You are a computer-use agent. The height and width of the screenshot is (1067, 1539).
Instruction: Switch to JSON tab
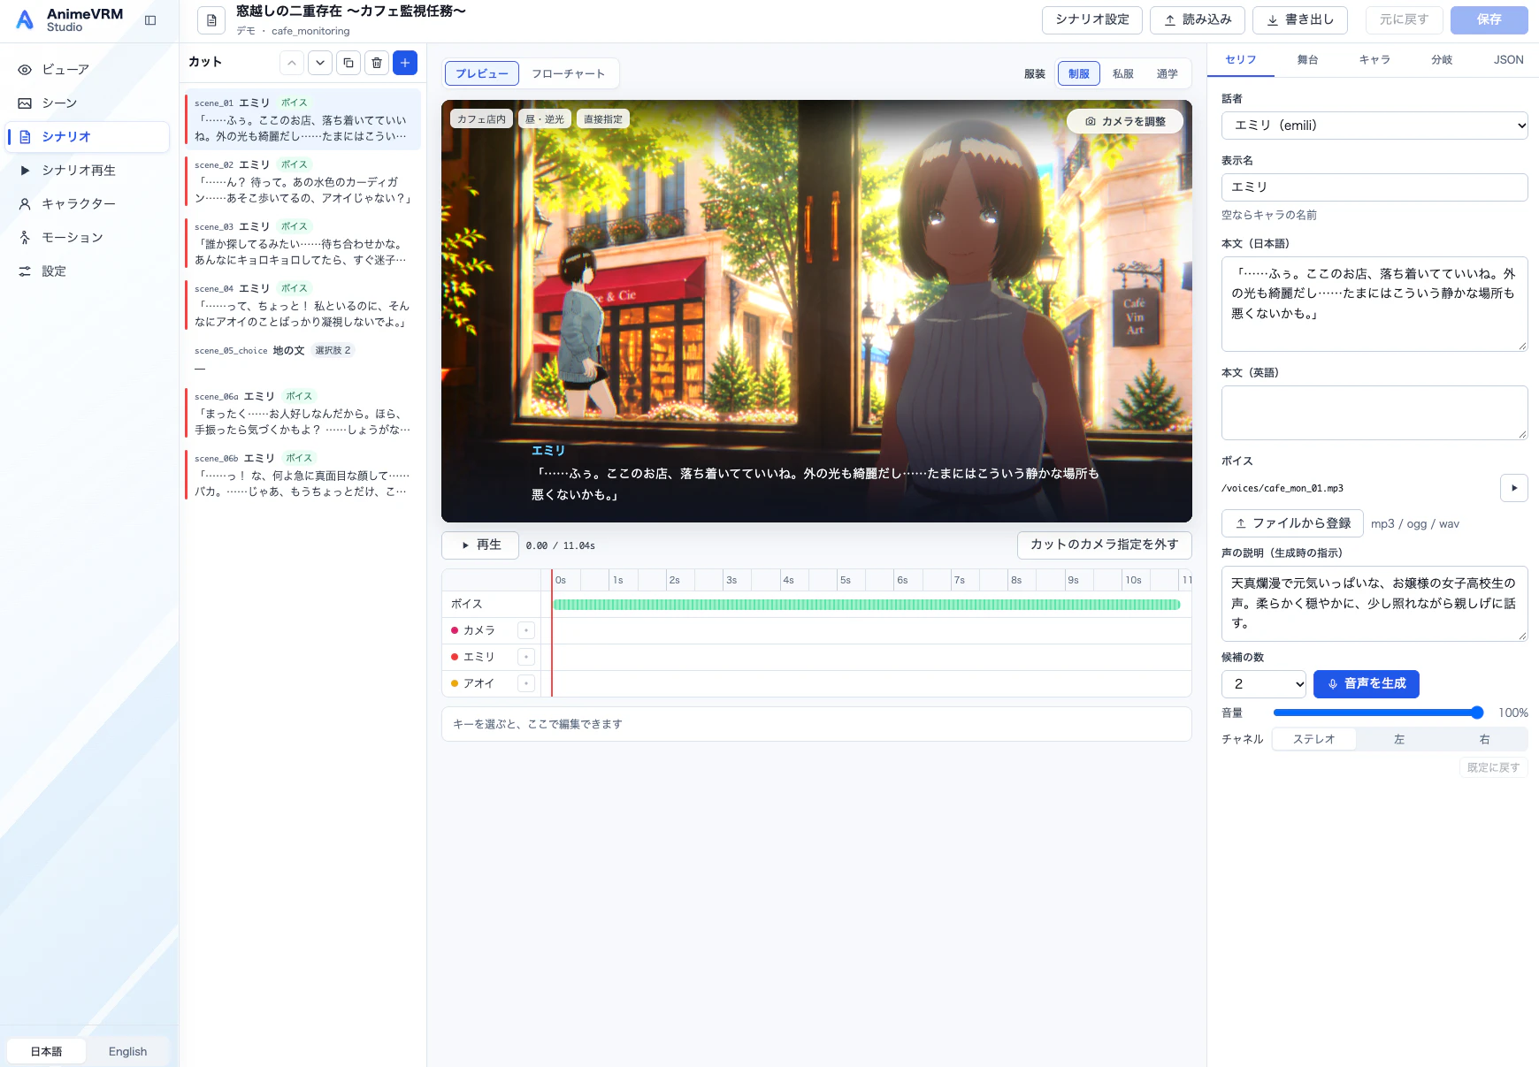coord(1508,60)
